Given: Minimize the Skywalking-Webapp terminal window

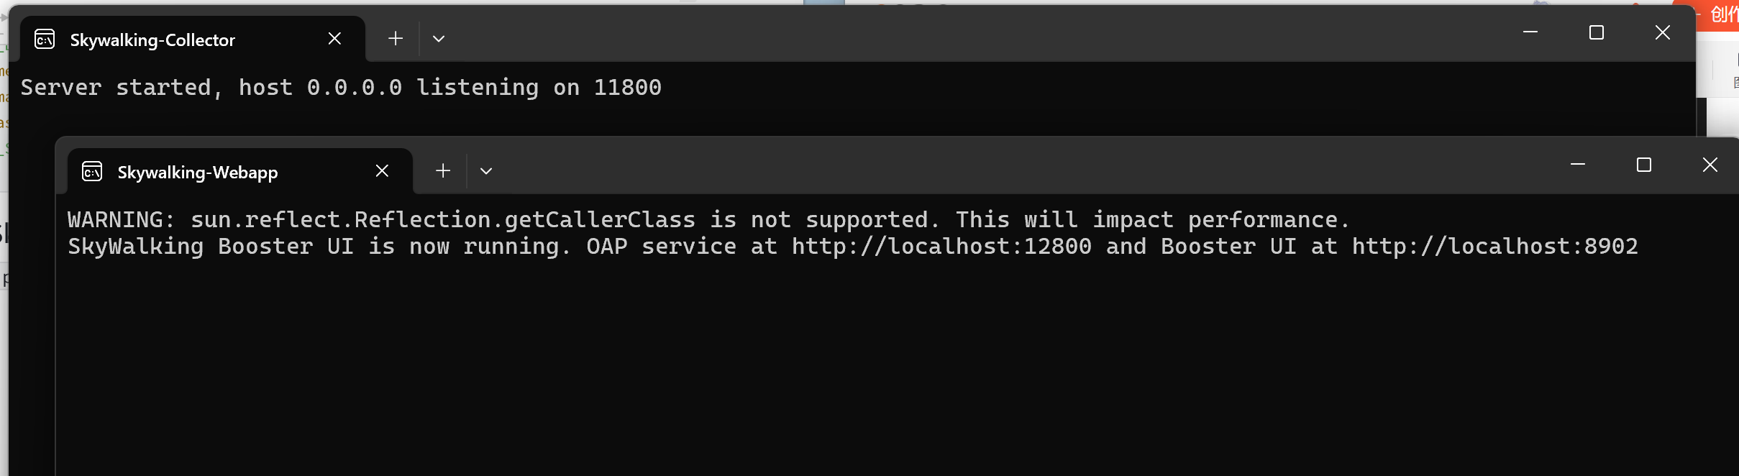Looking at the screenshot, I should (x=1578, y=165).
